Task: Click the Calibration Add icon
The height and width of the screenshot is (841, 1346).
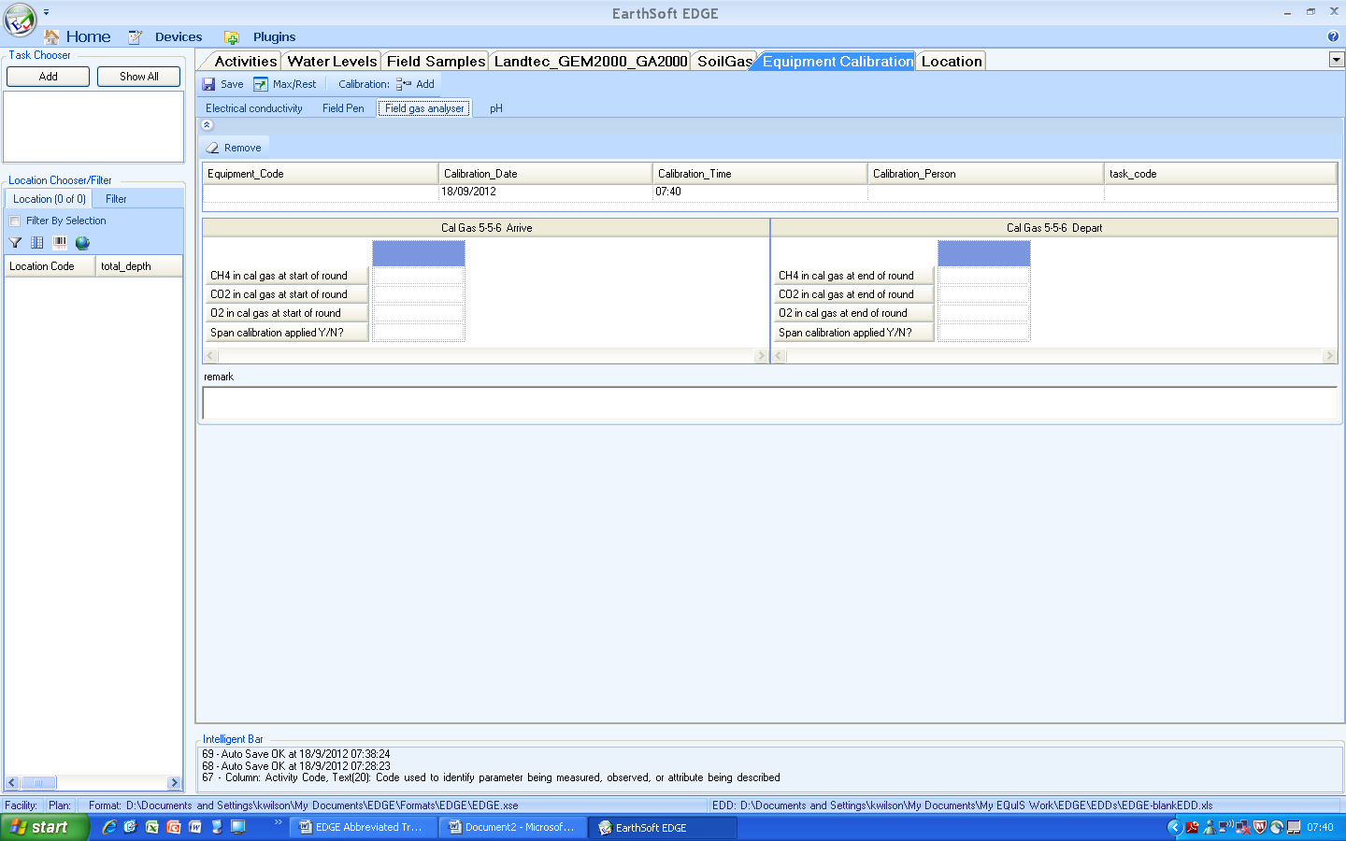Action: [x=404, y=84]
